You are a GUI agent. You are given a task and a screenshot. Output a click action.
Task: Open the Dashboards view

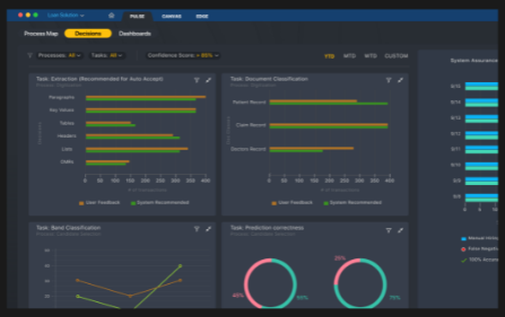[135, 33]
